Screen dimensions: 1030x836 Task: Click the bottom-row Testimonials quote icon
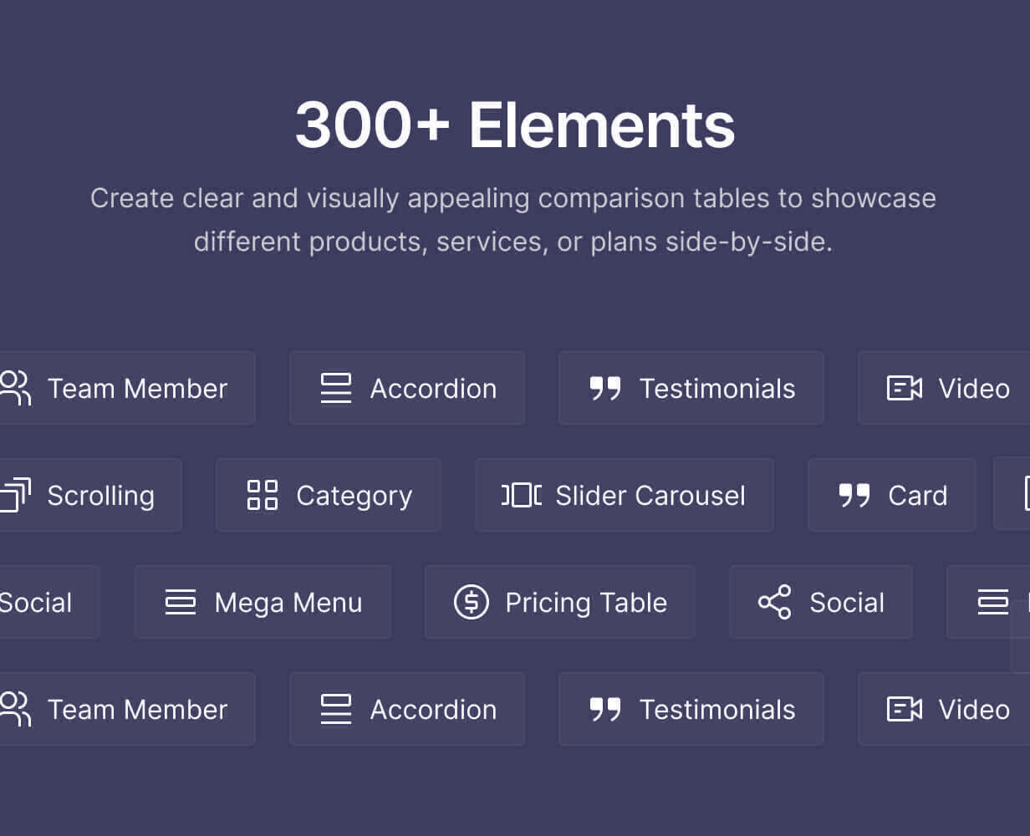pyautogui.click(x=605, y=709)
